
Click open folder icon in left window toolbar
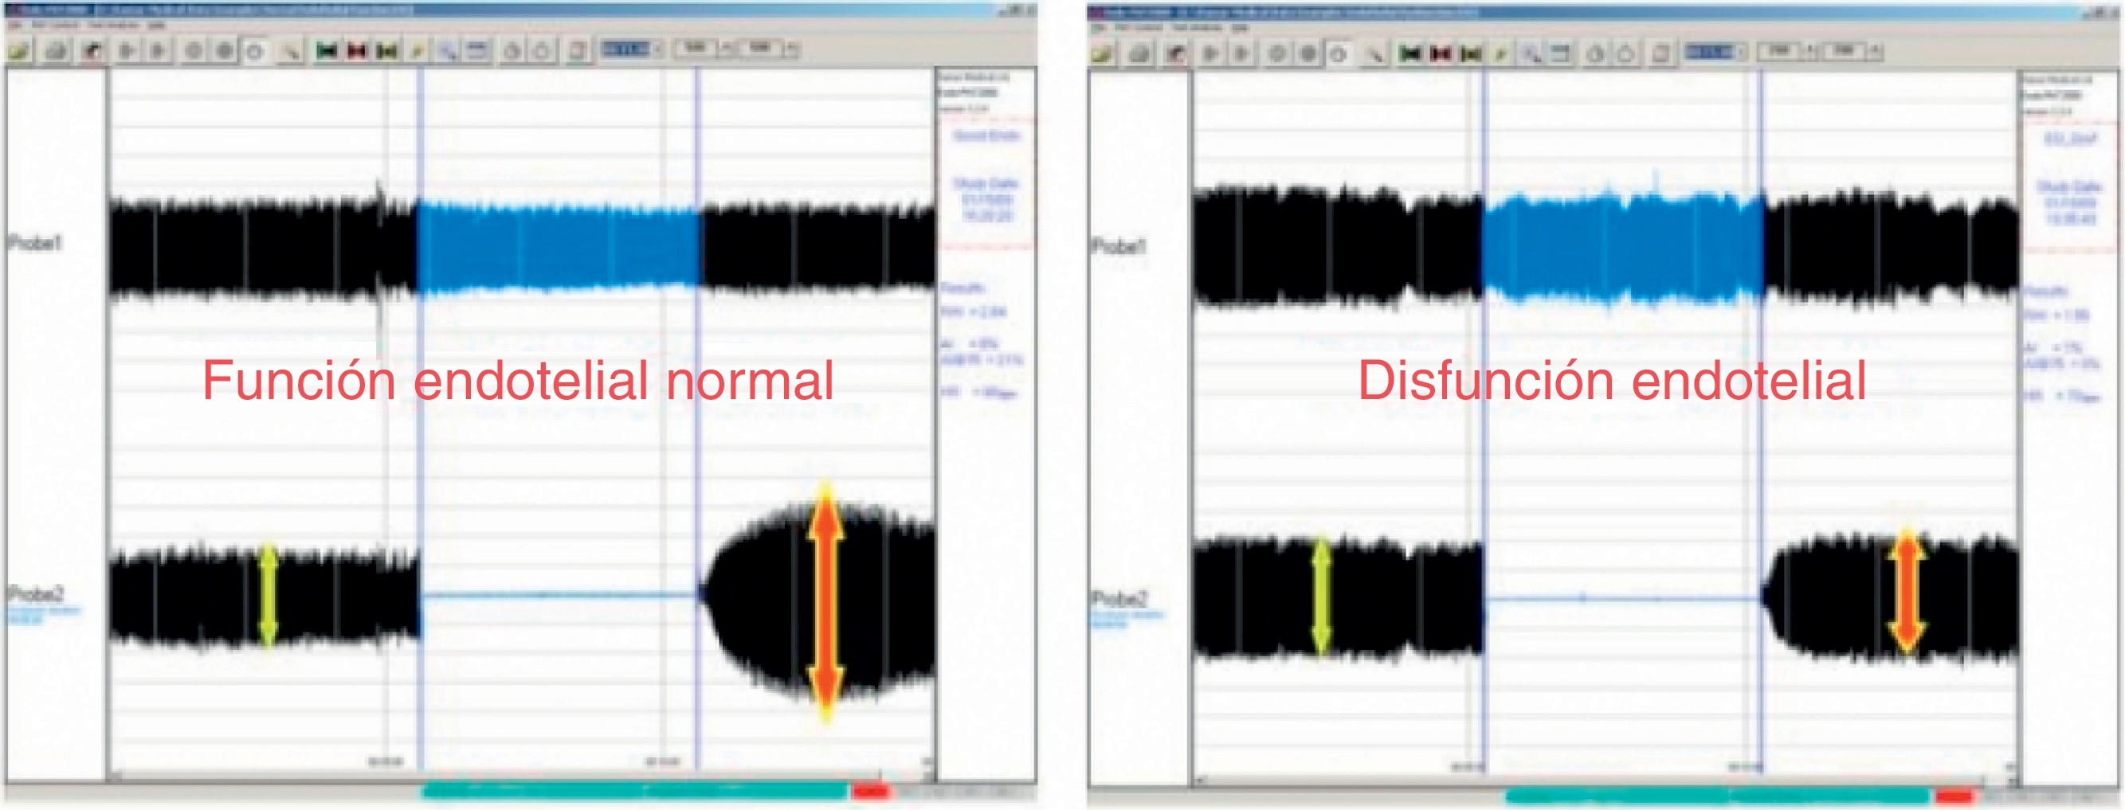19,51
